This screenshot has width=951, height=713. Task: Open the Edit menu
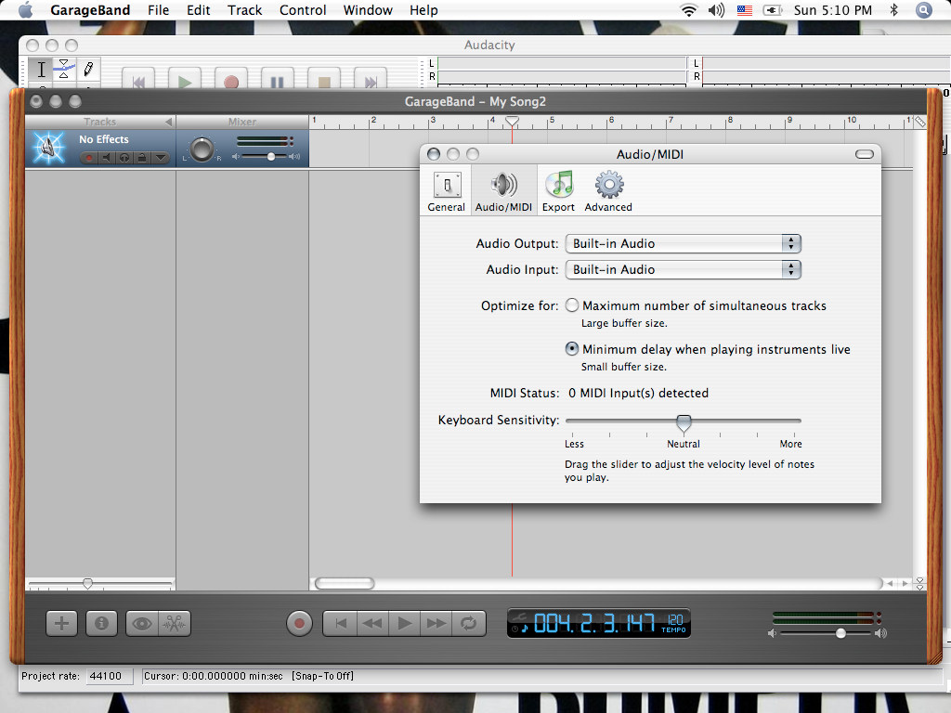[x=199, y=10]
